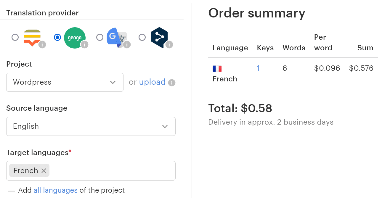Image resolution: width=382 pixels, height=198 pixels.
Task: Click the Lokalise provider logo
Action: [32, 38]
